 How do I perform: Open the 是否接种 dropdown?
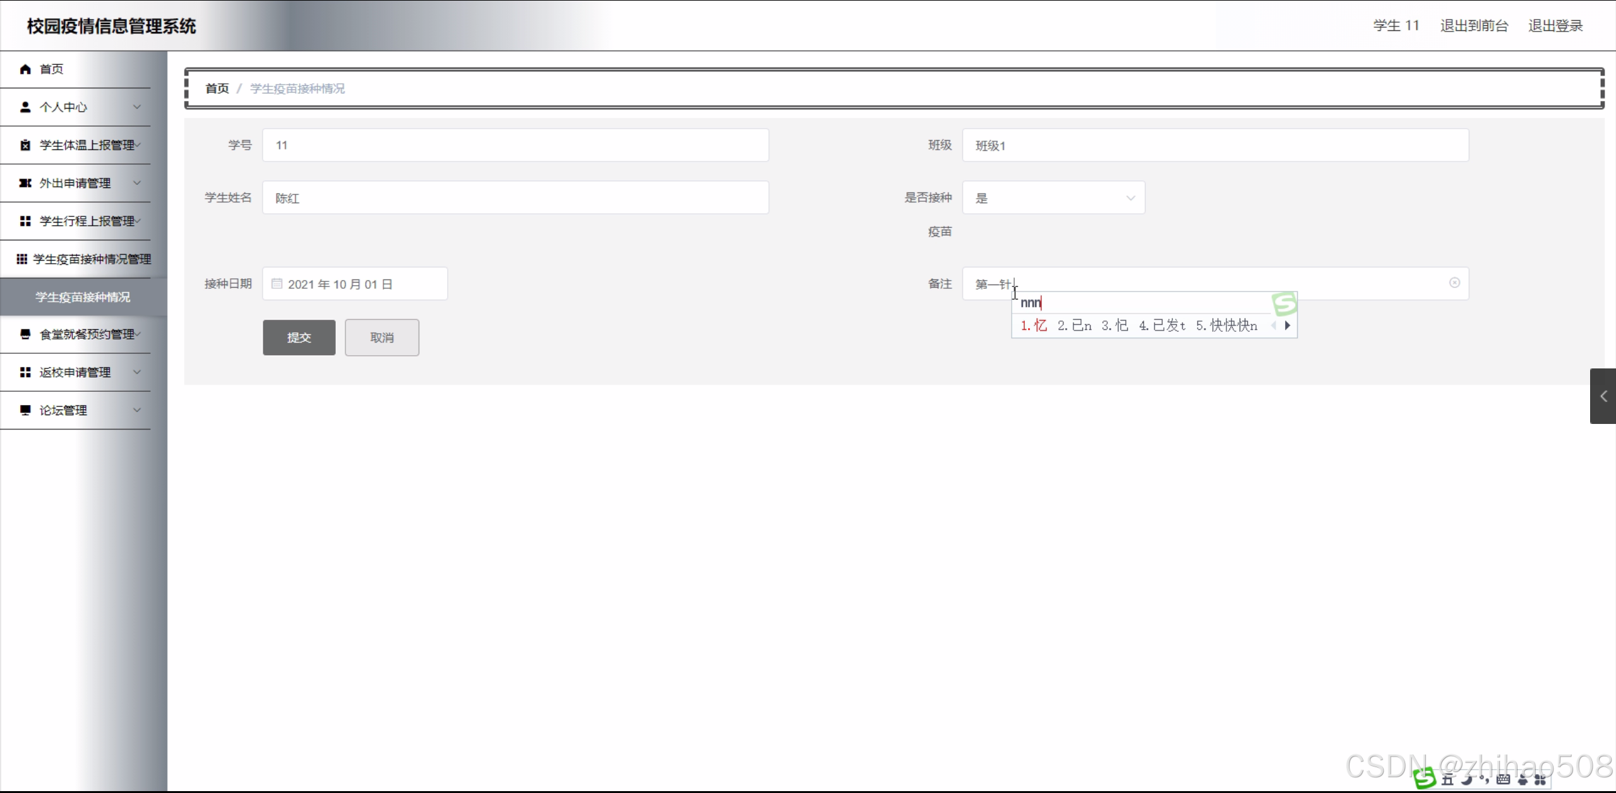click(x=1053, y=198)
